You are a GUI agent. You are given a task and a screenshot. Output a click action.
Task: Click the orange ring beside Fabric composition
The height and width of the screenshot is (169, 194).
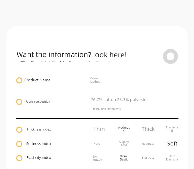pyautogui.click(x=19, y=102)
